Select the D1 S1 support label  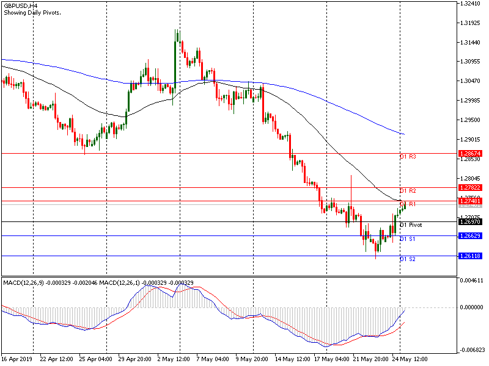pyautogui.click(x=408, y=239)
